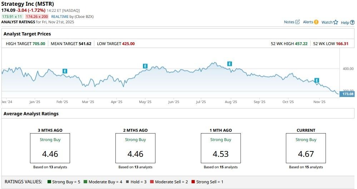The height and width of the screenshot is (189, 357).
Task: Click the Average Analyst Ratings heading
Action: 31,113
